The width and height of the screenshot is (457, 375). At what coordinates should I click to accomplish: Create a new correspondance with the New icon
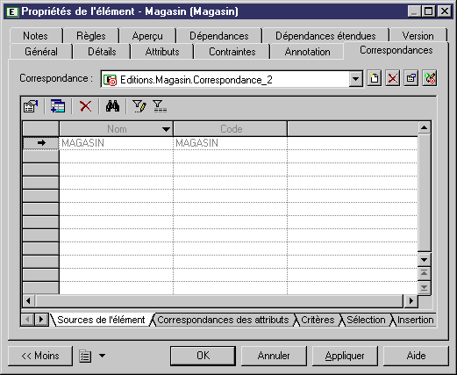[375, 78]
